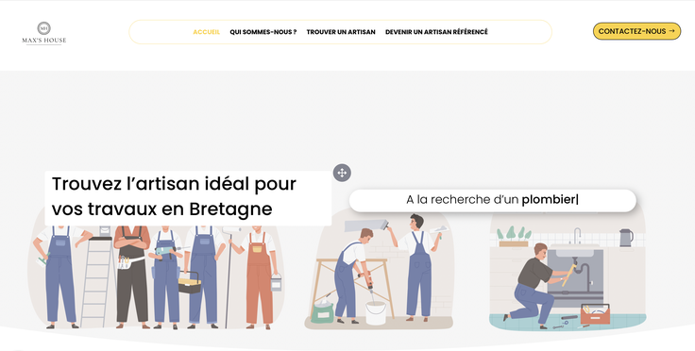Click the word 'plombier' in the search pill
695x351 pixels.
click(x=549, y=200)
